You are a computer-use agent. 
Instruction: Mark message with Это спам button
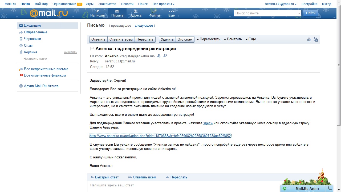coord(185,39)
